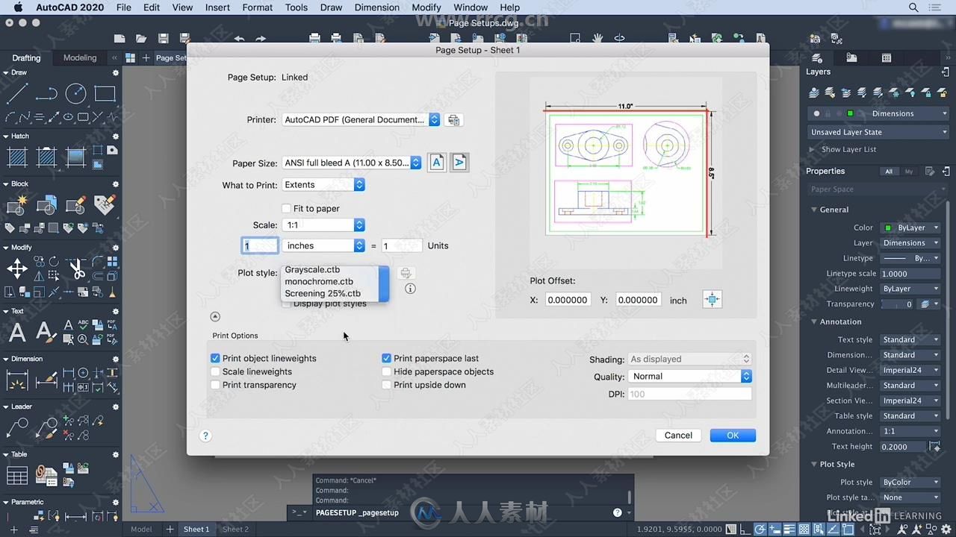Open the Scale 1:1 dropdown

point(323,225)
